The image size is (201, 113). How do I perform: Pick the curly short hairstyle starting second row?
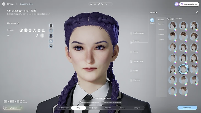(x=173, y=37)
